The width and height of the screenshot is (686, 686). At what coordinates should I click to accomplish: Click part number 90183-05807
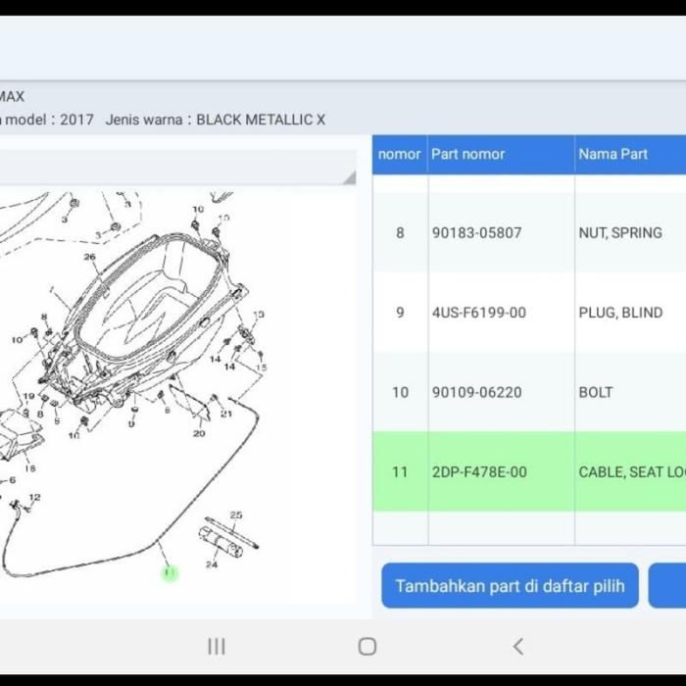point(476,233)
